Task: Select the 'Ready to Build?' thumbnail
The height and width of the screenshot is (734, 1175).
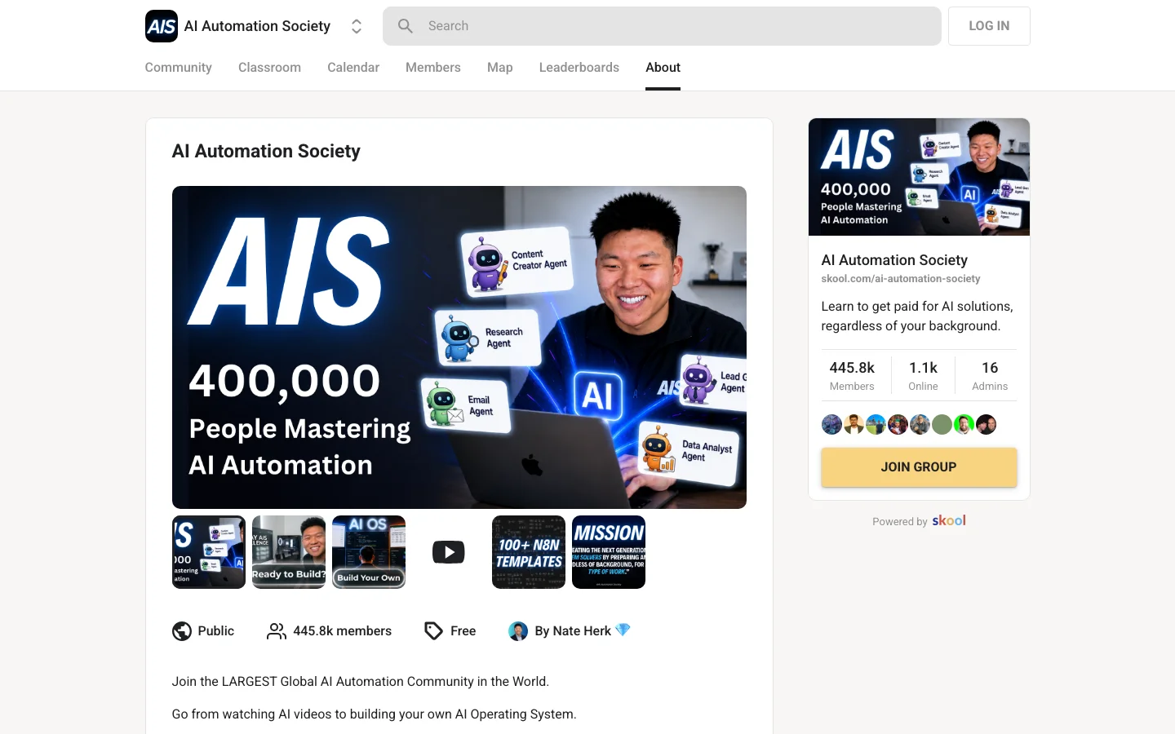Action: [x=289, y=552]
